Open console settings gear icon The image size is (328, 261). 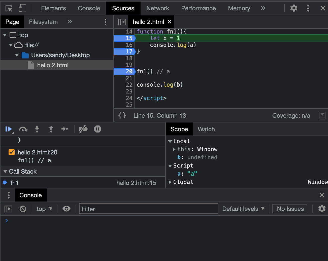click(322, 209)
